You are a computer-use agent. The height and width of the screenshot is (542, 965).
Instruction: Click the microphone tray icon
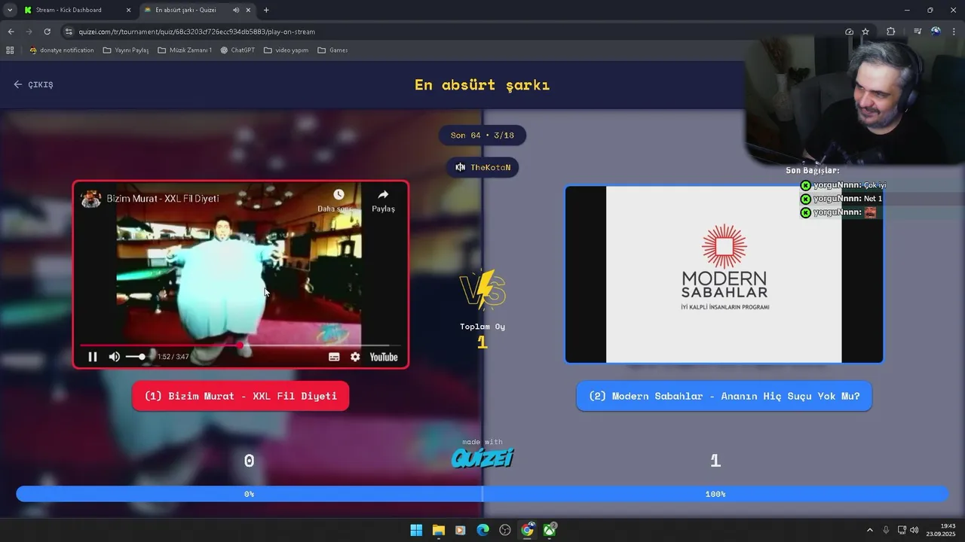point(886,530)
